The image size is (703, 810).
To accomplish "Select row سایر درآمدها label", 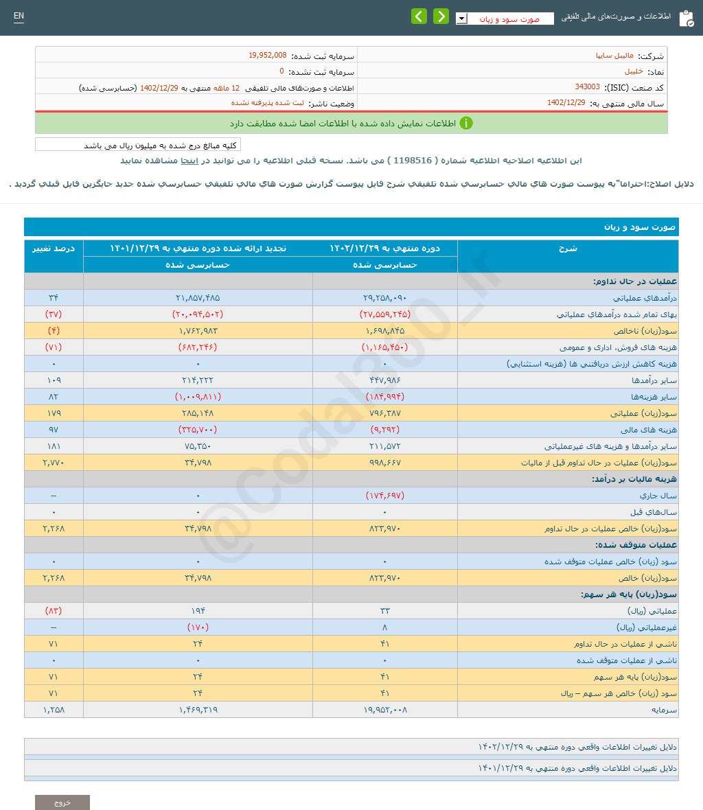I will tap(654, 380).
